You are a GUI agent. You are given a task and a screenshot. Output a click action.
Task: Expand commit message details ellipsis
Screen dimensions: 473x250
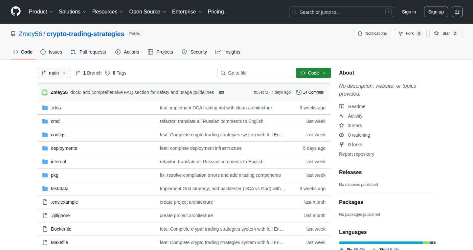(221, 92)
